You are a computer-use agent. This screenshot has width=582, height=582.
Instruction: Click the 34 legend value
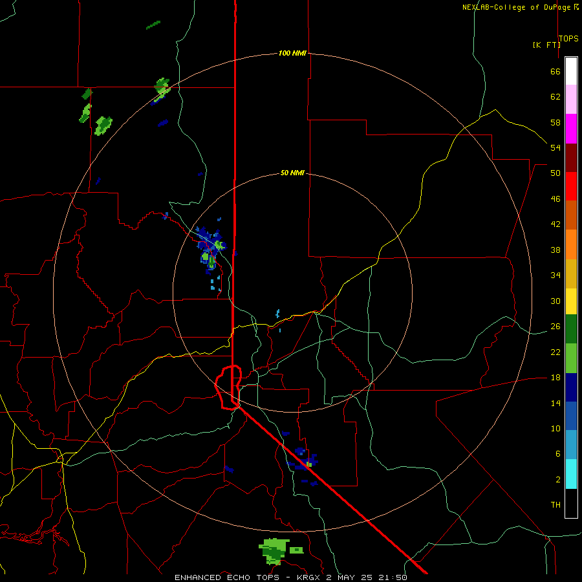pos(555,275)
